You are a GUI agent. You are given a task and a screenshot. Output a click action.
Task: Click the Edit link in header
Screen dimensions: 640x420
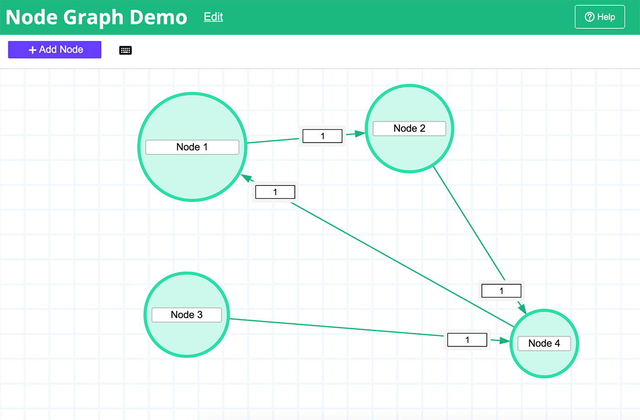click(213, 17)
